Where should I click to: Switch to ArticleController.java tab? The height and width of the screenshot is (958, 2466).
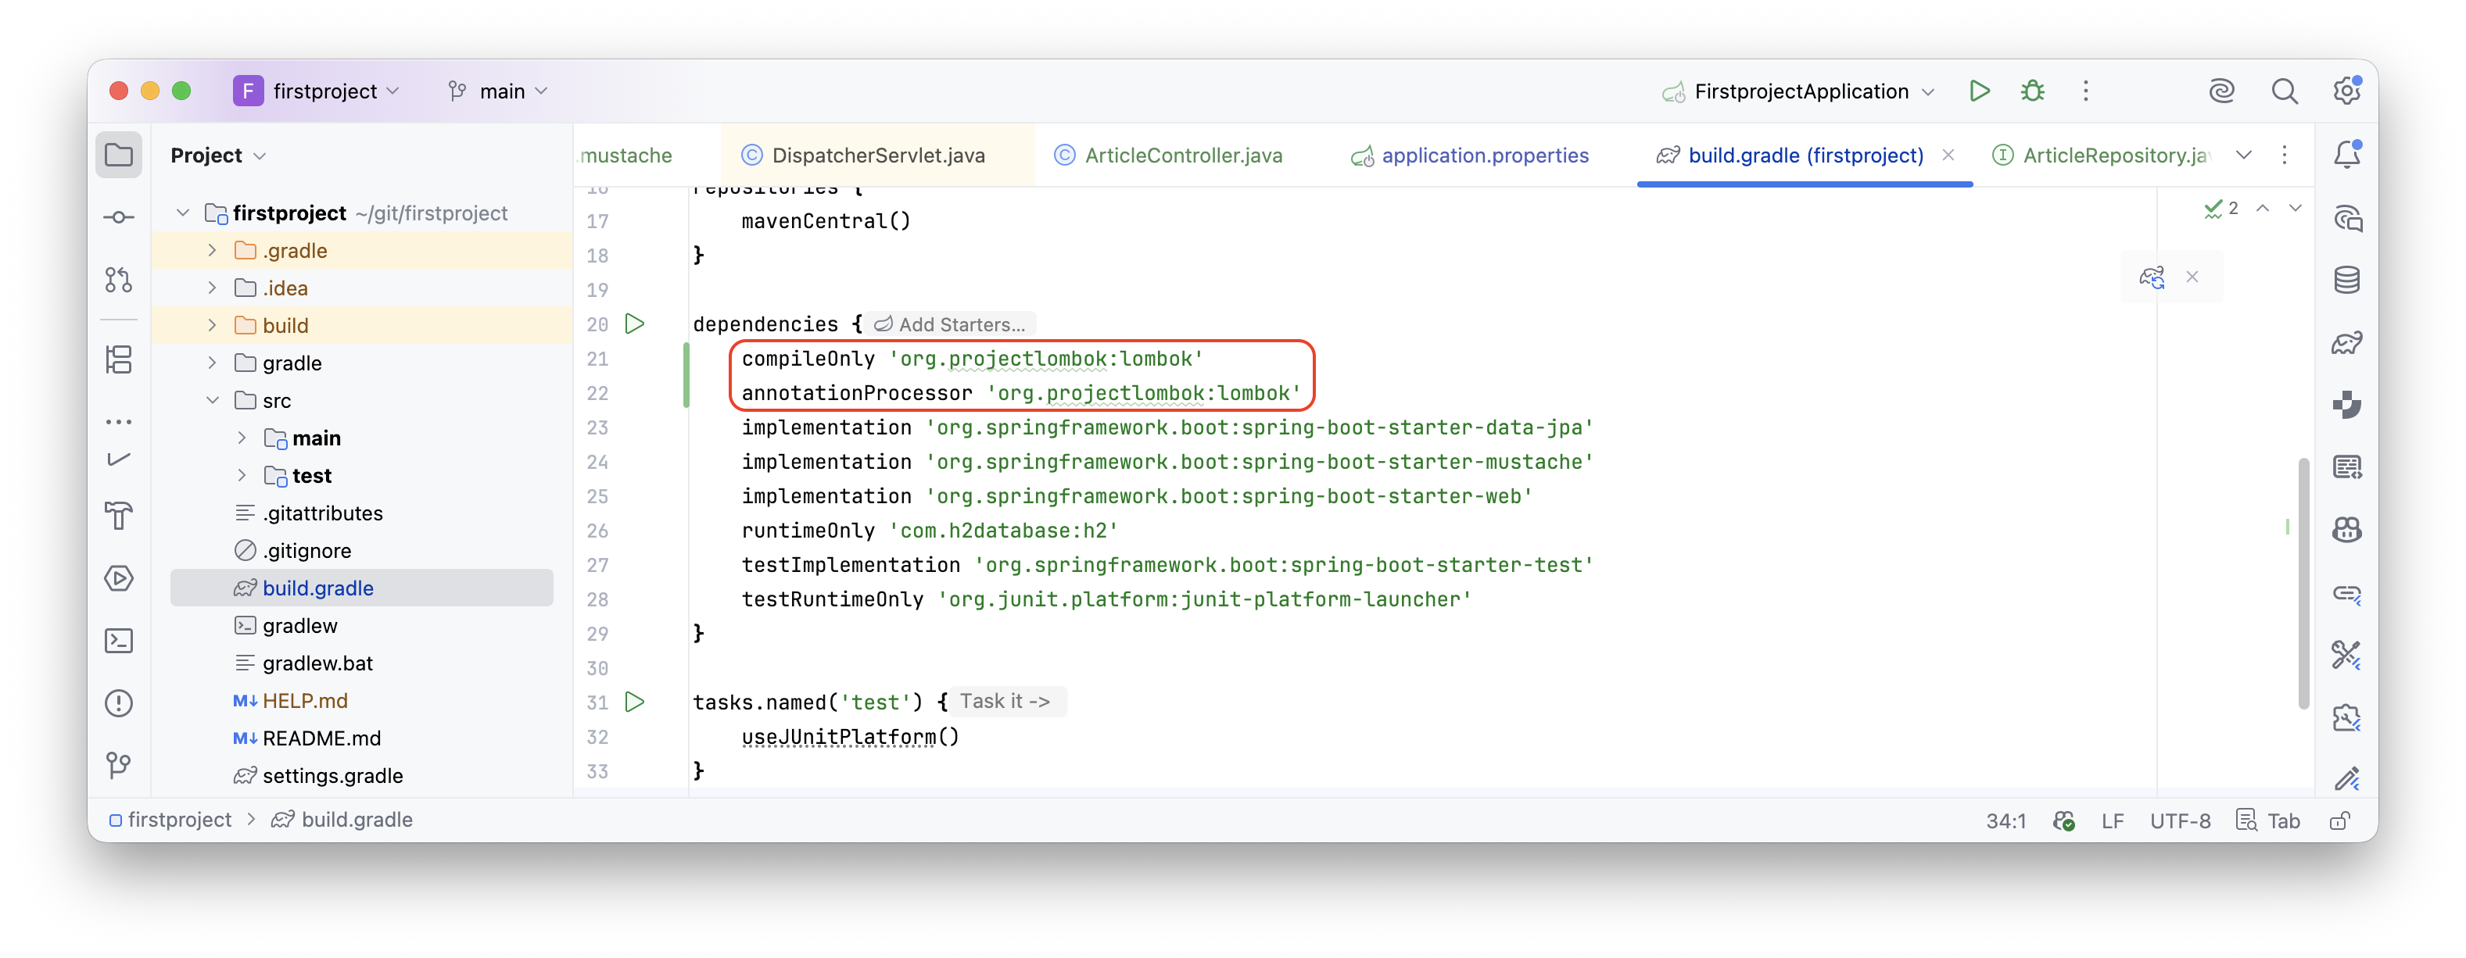[x=1169, y=155]
